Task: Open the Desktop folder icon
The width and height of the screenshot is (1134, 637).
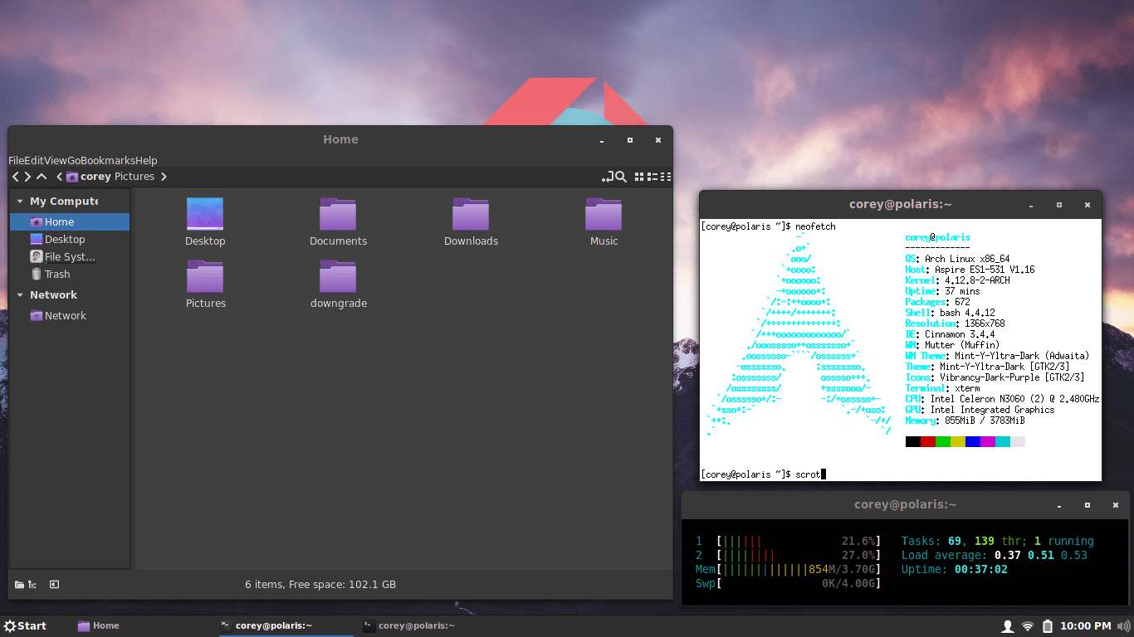Action: coord(205,221)
